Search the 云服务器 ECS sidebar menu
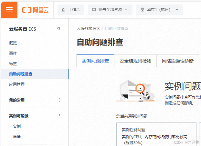 point(59,28)
